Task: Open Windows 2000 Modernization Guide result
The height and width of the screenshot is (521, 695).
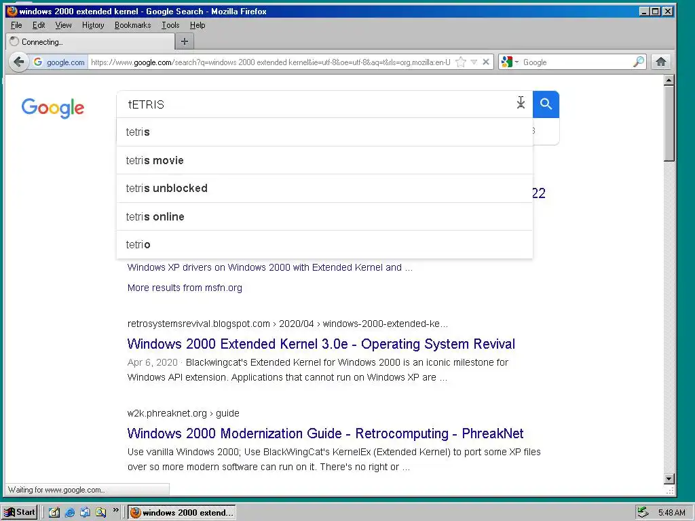Action: coord(325,433)
